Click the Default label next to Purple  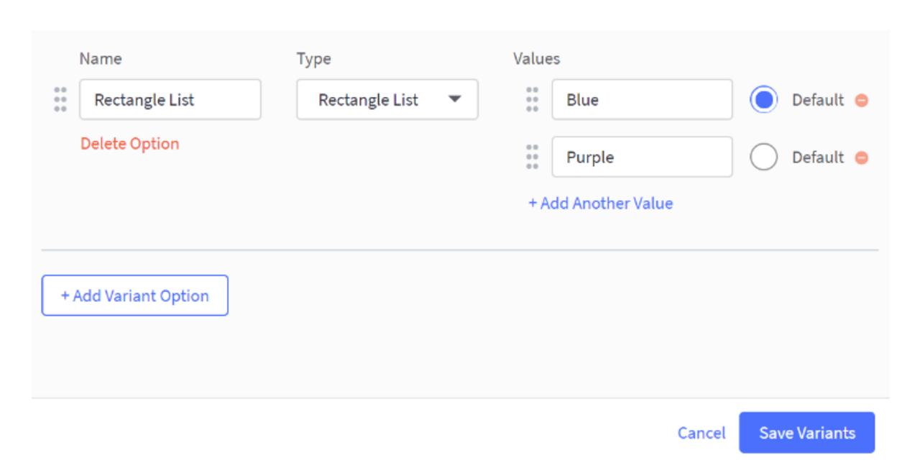click(817, 157)
